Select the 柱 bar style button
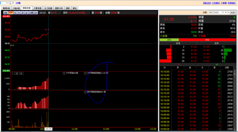 click(x=21, y=73)
